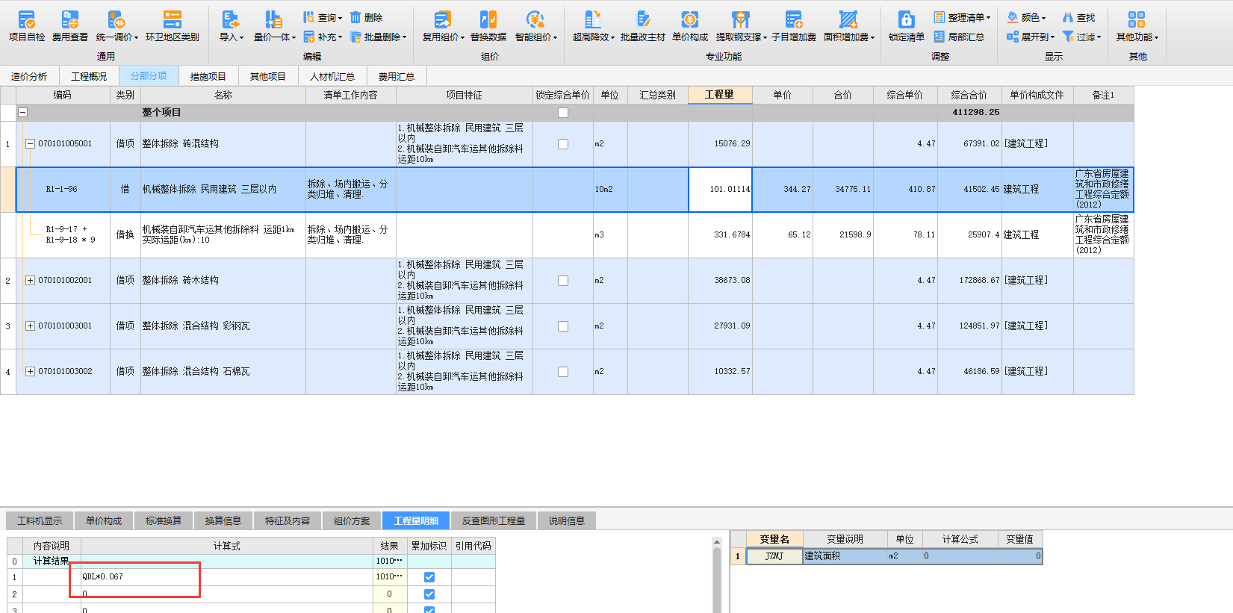Click the 批量改主材 toolbar icon
The width and height of the screenshot is (1233, 613).
[x=643, y=19]
